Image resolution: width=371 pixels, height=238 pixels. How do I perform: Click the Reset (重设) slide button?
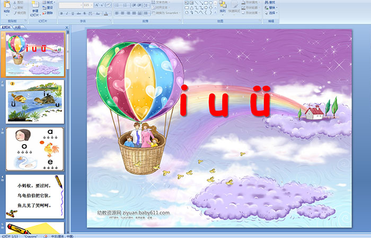click(x=48, y=8)
